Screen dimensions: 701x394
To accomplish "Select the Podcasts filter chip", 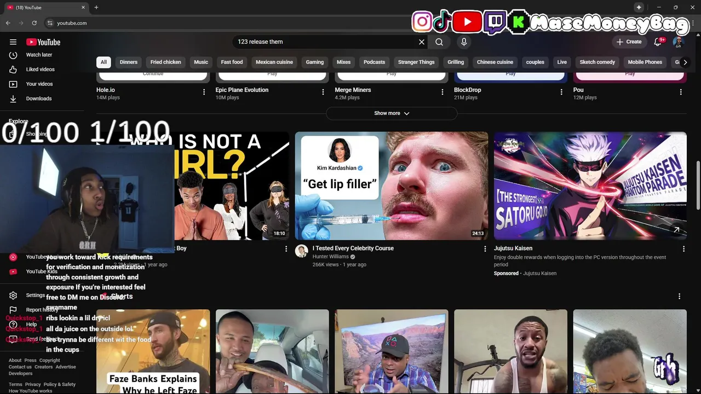I will click(375, 62).
